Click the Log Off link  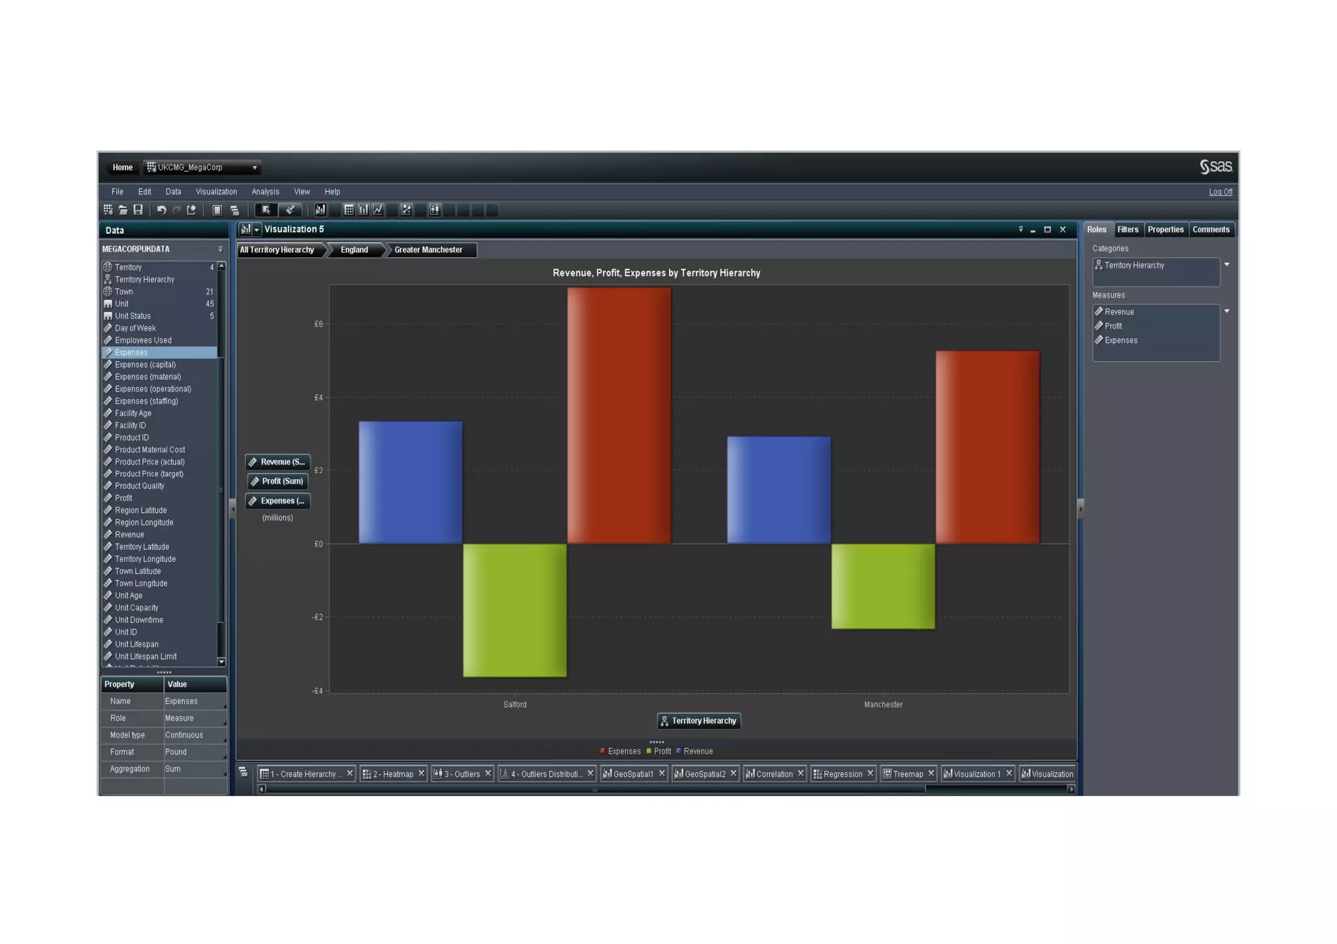pos(1220,192)
